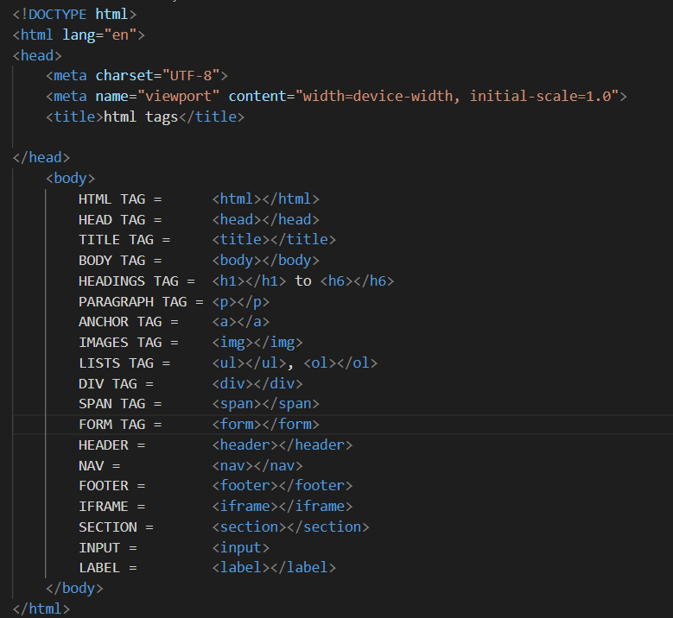This screenshot has width=673, height=618.
Task: Click the "INPUT =" label
Action: tap(108, 548)
